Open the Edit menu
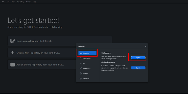Image resolution: width=188 pixels, height=94 pixels. pos(8,2)
